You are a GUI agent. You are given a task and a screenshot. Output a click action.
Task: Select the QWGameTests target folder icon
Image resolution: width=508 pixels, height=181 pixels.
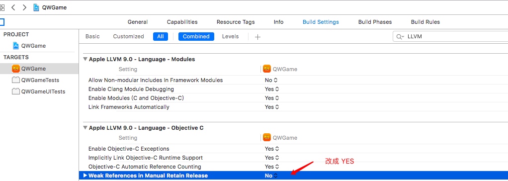[x=15, y=80]
